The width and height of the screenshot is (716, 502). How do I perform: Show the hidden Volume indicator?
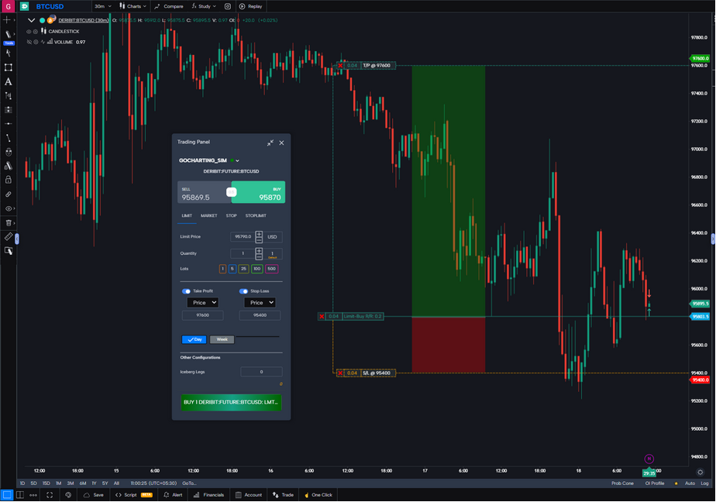point(29,42)
